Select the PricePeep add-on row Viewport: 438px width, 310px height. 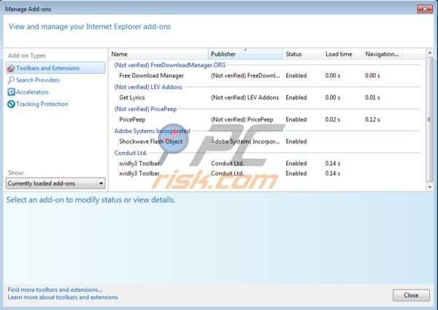266,119
